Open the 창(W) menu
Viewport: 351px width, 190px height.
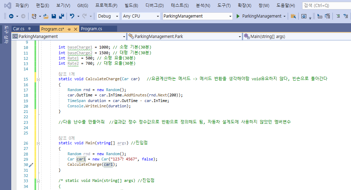[x=264, y=5]
